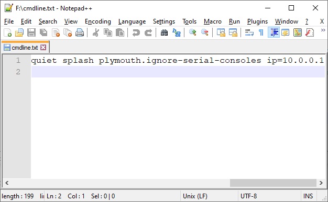
Task: Open the View menu
Action: coord(71,21)
